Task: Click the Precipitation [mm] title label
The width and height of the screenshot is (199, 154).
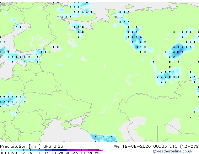Action: pos(20,146)
